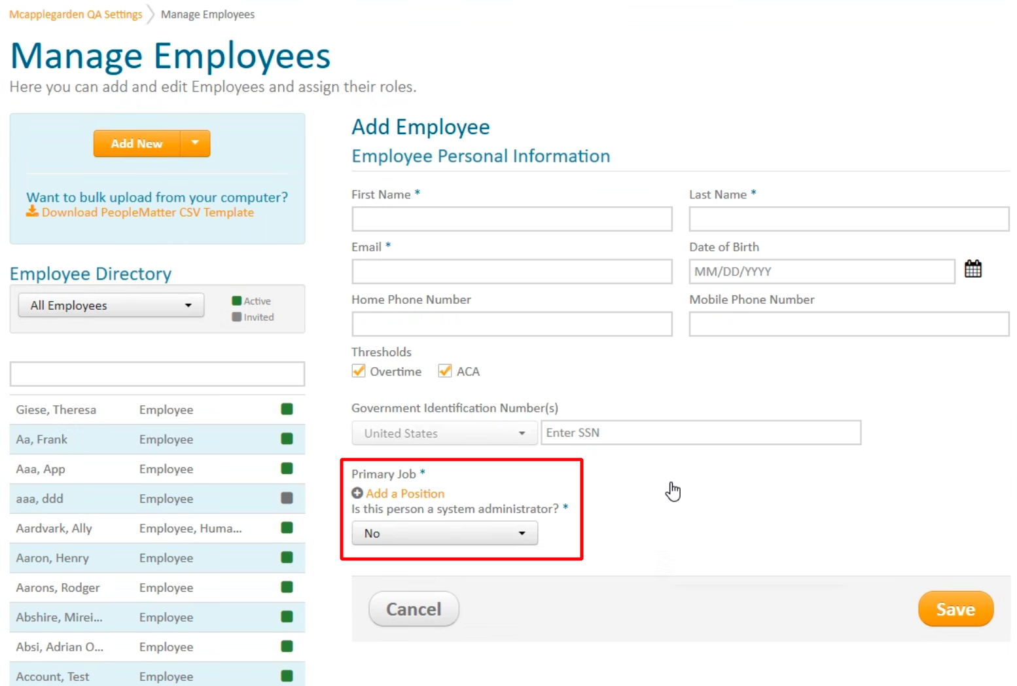
Task: Select Aaron, Henry in the employee directory
Action: [52, 558]
